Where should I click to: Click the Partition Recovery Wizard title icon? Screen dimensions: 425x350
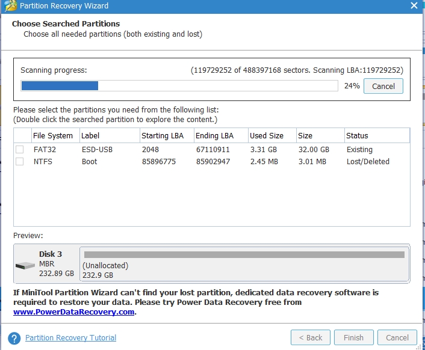(x=11, y=5)
